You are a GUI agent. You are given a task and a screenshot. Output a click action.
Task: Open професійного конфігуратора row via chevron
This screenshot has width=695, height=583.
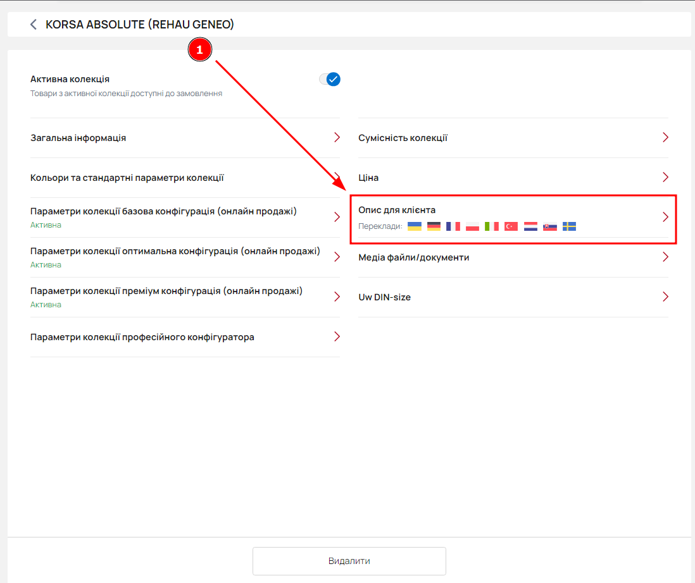337,336
